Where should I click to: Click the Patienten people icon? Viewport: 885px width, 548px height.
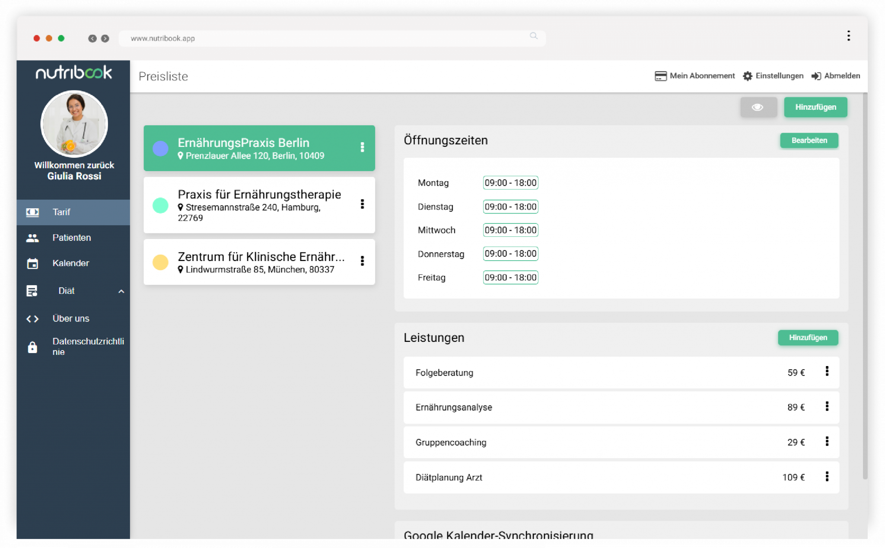click(x=32, y=238)
